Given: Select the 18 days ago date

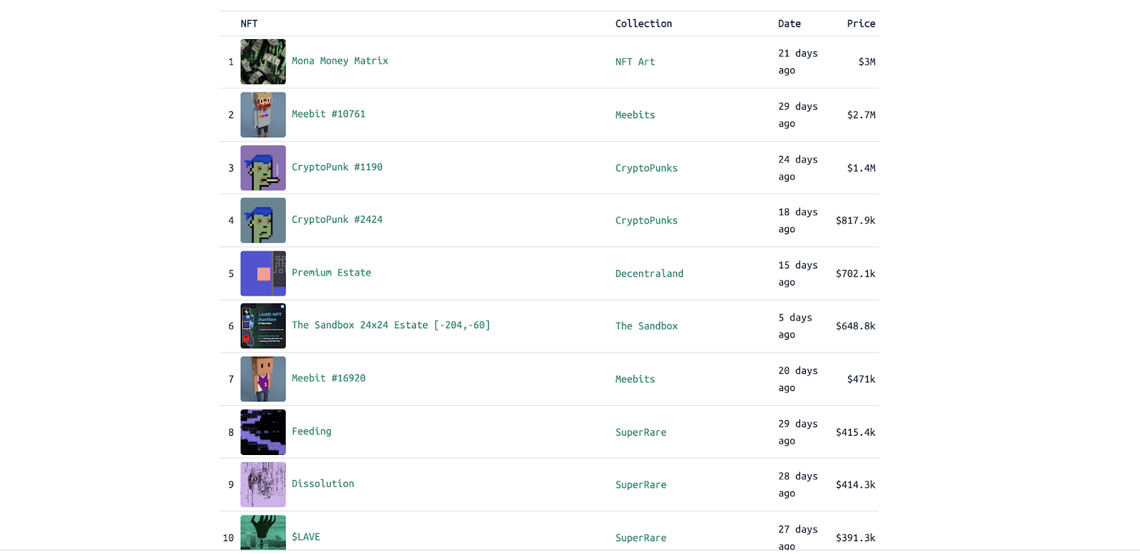Looking at the screenshot, I should tap(798, 221).
